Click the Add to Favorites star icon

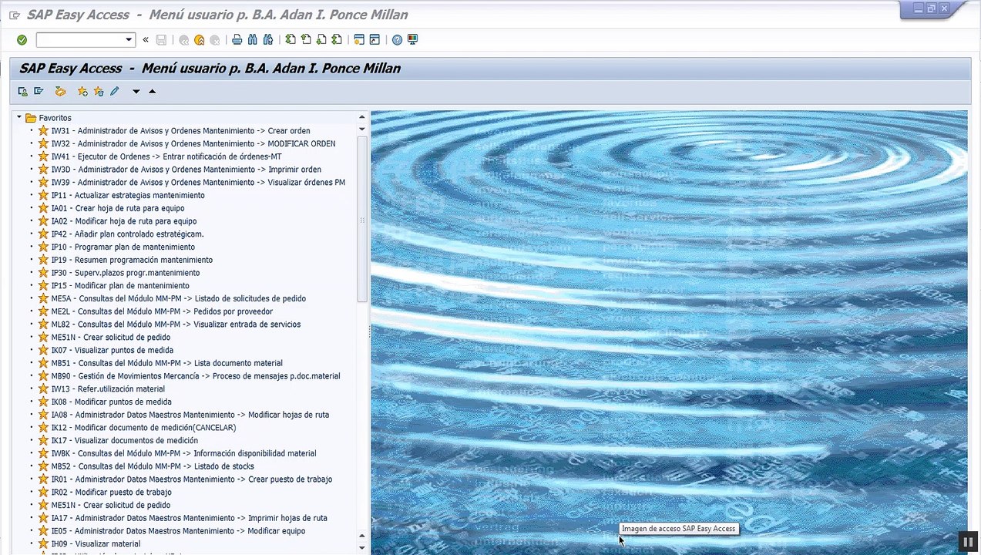[x=82, y=92]
